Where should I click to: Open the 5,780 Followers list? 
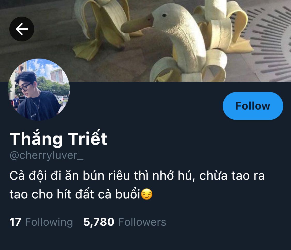tap(125, 222)
